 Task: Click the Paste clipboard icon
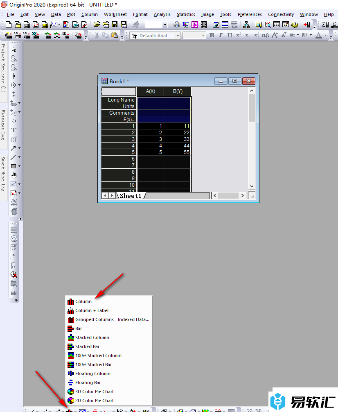point(115,35)
